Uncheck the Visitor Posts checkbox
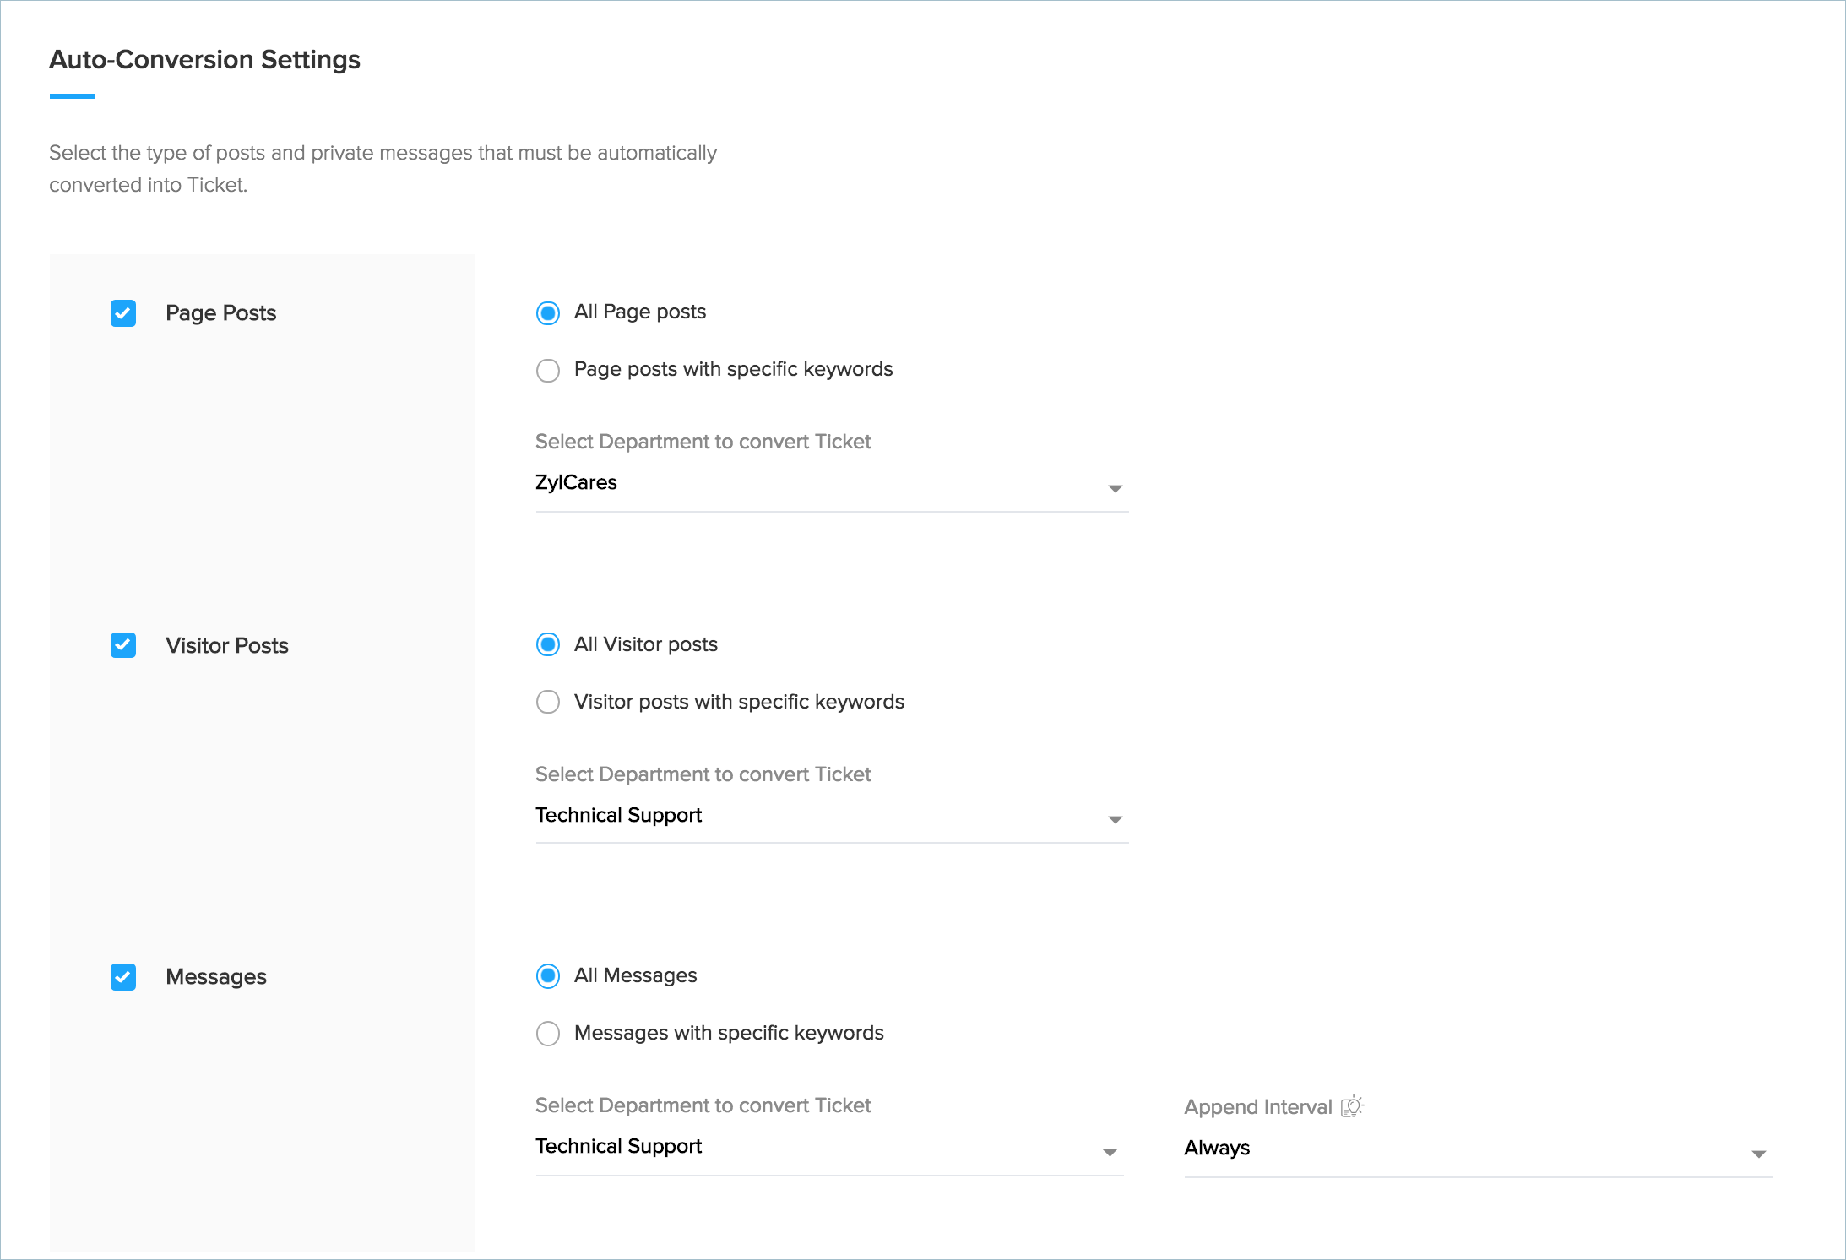1846x1260 pixels. click(x=123, y=645)
